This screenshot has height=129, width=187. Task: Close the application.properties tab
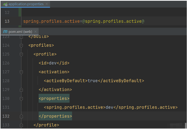tap(47, 4)
